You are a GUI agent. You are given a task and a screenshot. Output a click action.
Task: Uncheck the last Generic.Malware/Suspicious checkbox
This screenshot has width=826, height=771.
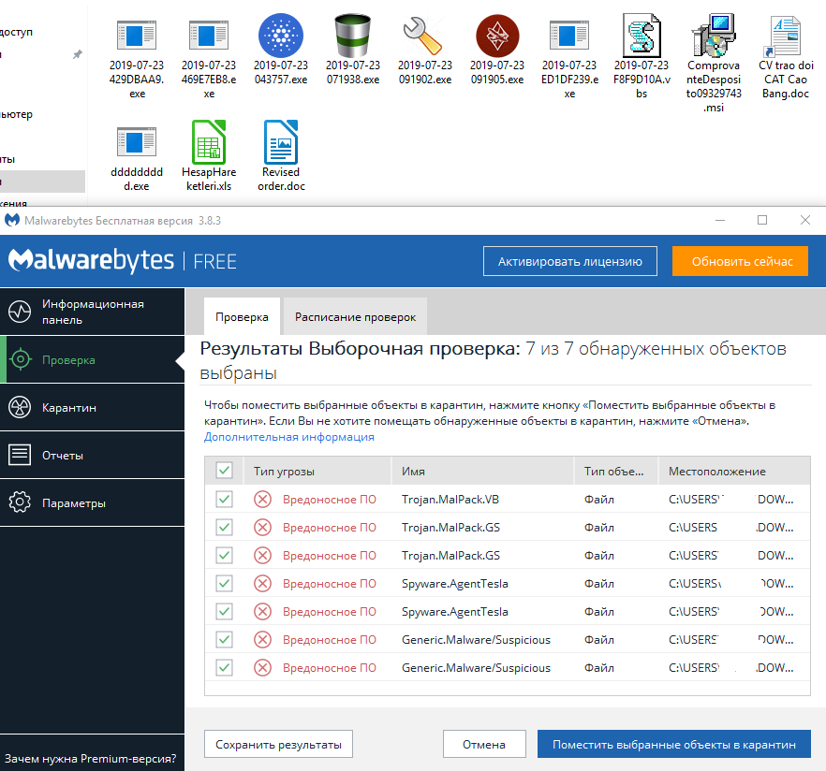point(225,667)
